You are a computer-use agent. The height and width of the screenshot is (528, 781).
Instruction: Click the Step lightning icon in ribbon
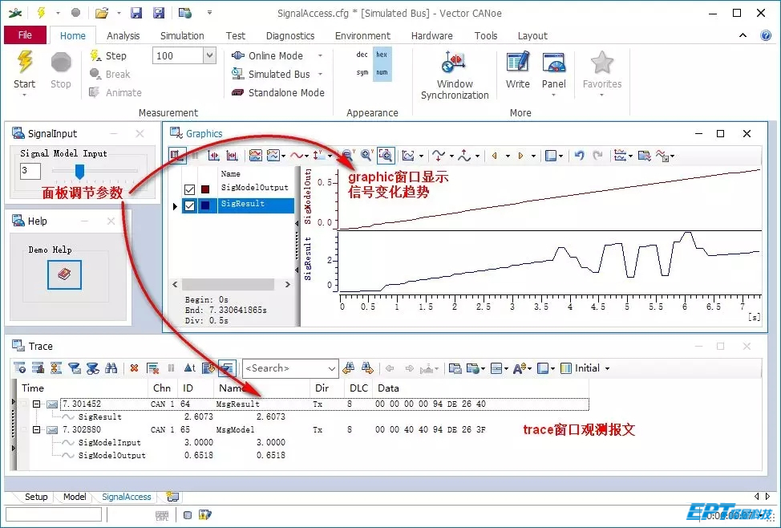point(95,55)
